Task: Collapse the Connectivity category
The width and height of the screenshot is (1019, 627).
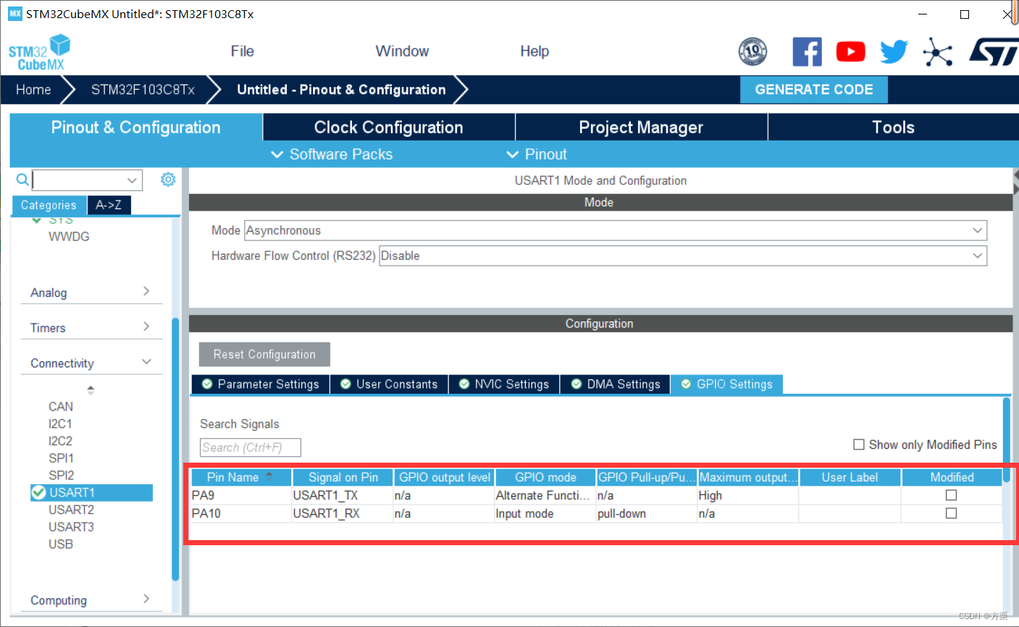Action: 91,363
